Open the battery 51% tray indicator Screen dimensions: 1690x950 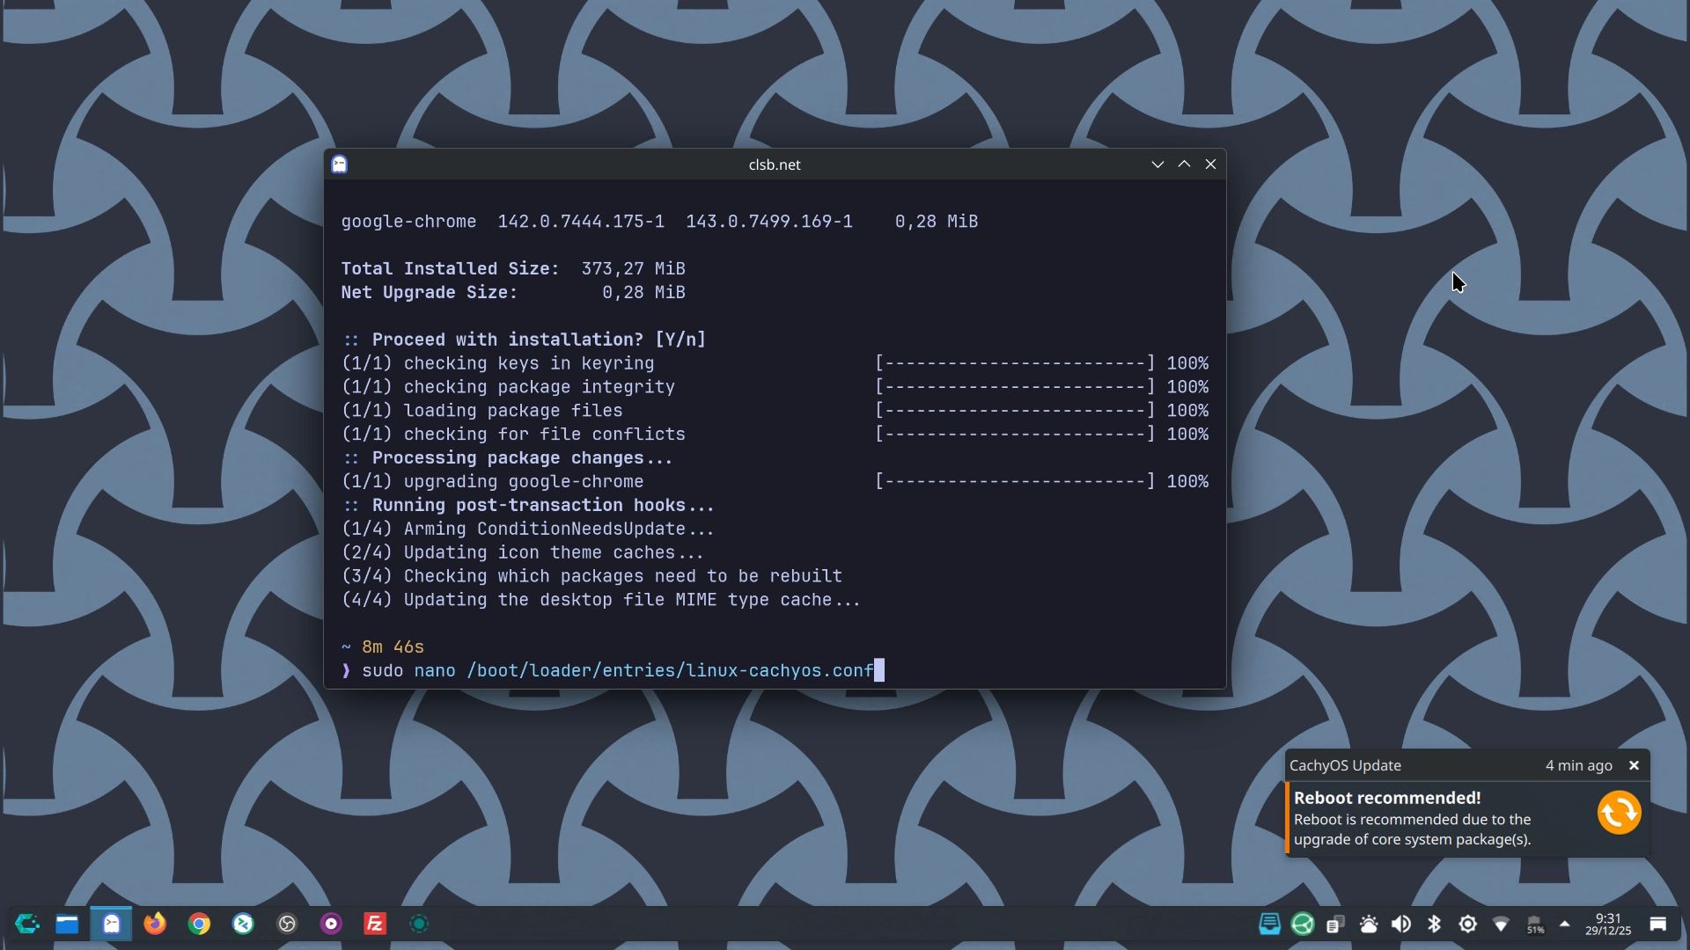point(1534,924)
